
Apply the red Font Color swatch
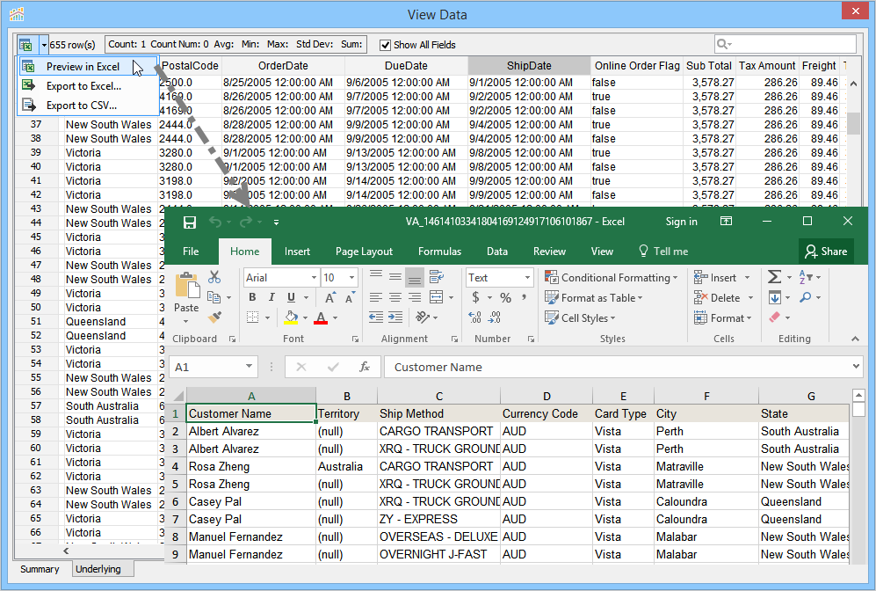321,317
